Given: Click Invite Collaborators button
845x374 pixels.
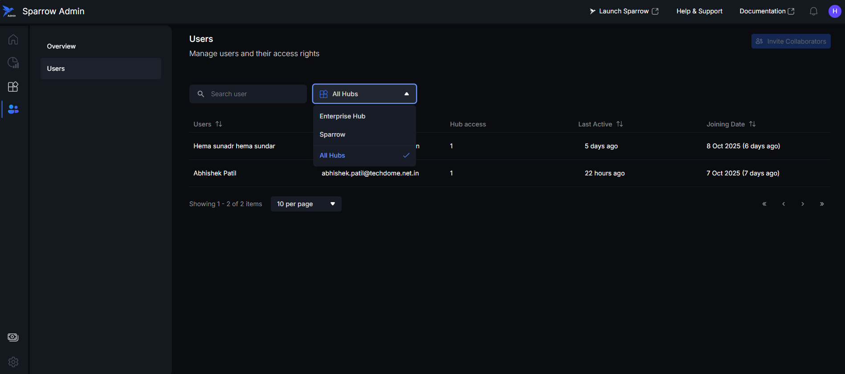Looking at the screenshot, I should pos(791,41).
